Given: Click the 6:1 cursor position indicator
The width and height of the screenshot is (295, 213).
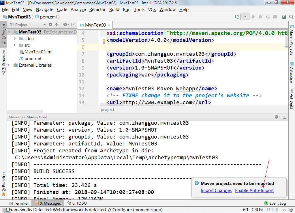Looking at the screenshot, I should click(246, 210).
